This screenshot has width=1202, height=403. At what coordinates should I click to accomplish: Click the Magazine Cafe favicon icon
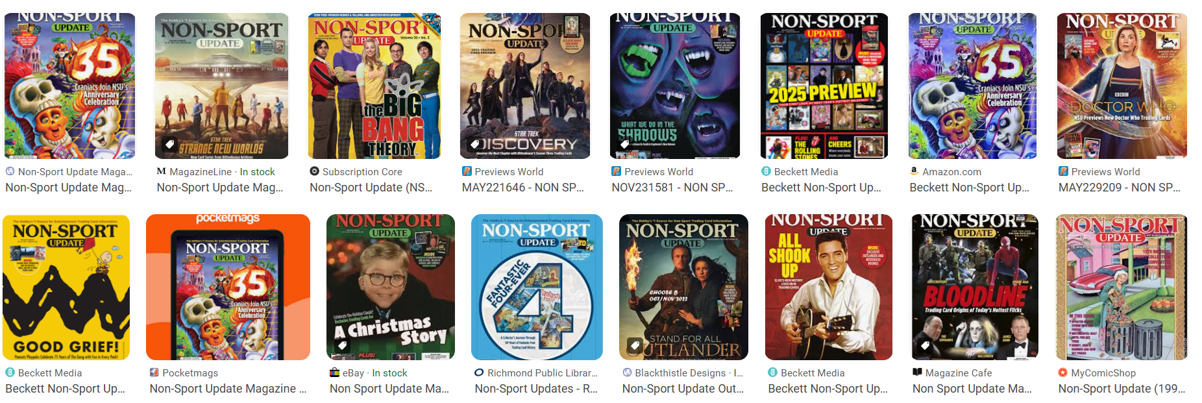pos(917,372)
